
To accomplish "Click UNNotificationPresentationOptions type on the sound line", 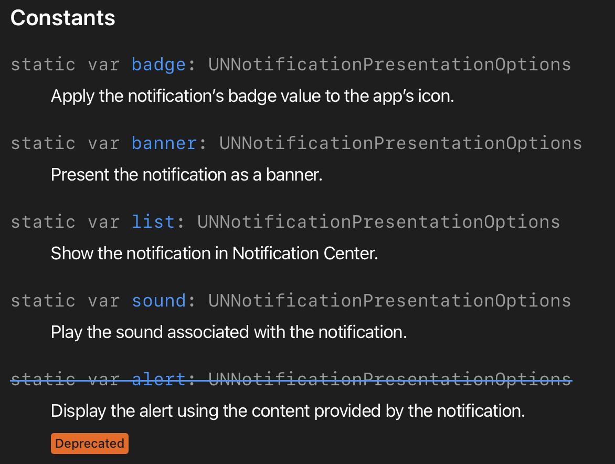I will pyautogui.click(x=389, y=301).
